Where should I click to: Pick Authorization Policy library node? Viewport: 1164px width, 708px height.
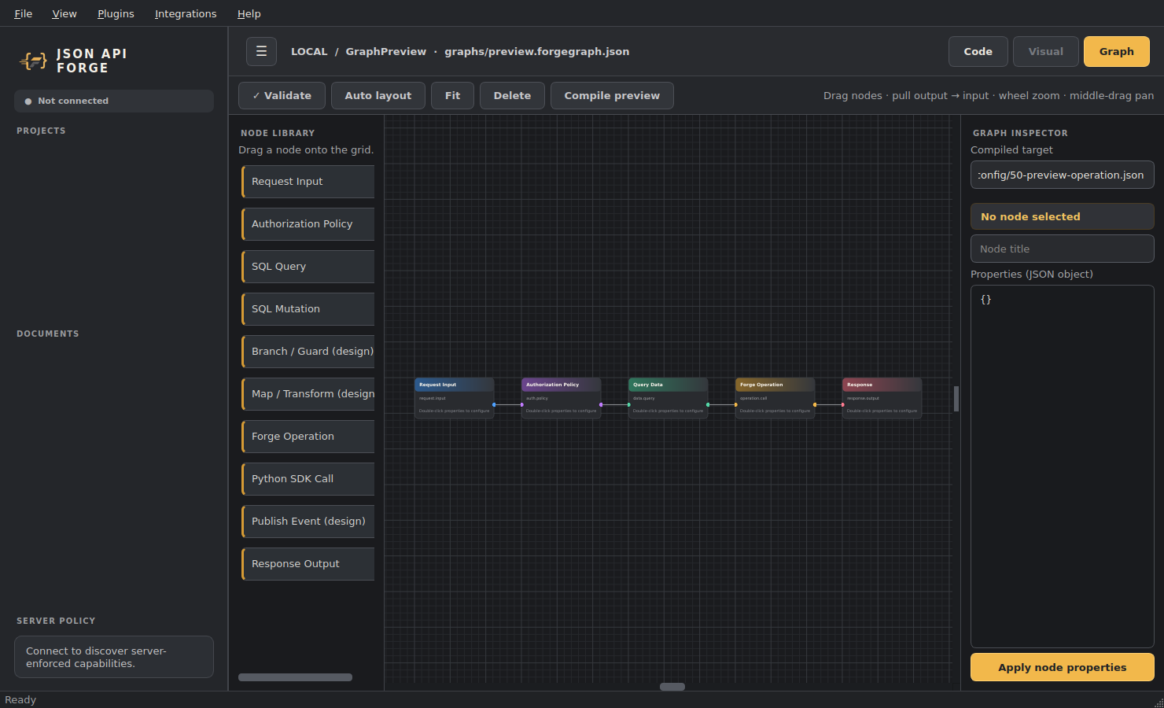[308, 224]
